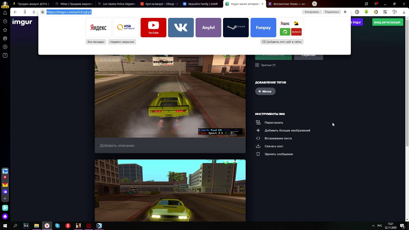Screen dimensions: 409x230
Task: Click the highlighted URL in address bar
Action: (69, 12)
